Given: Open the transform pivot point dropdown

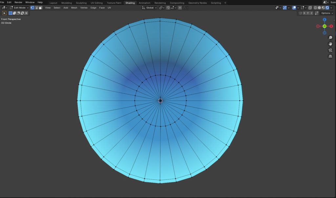Looking at the screenshot, I should tap(162, 8).
